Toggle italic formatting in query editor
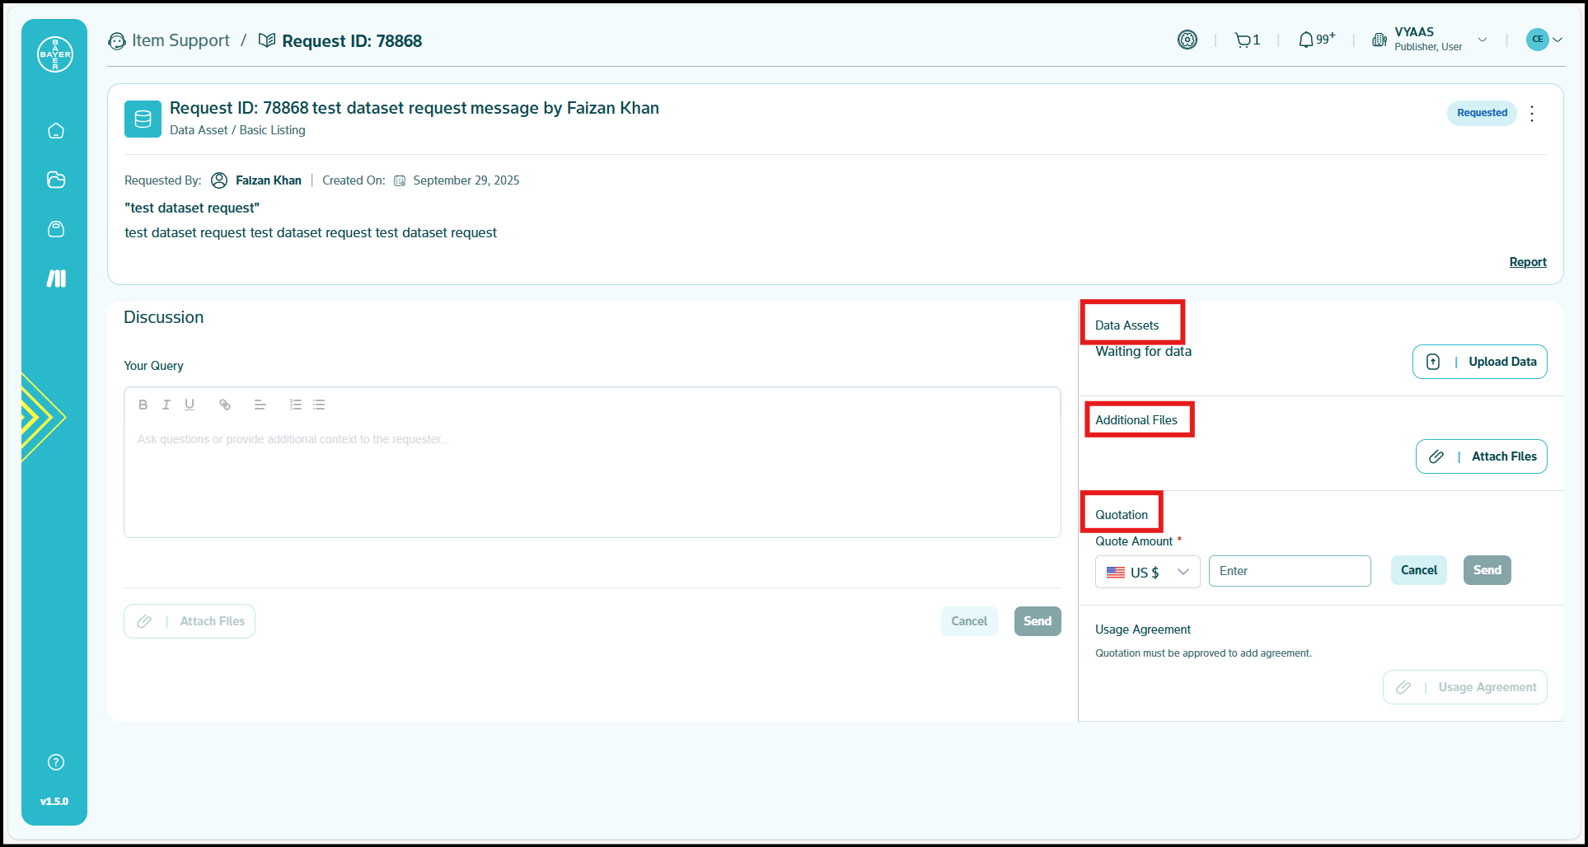This screenshot has height=847, width=1588. 166,405
